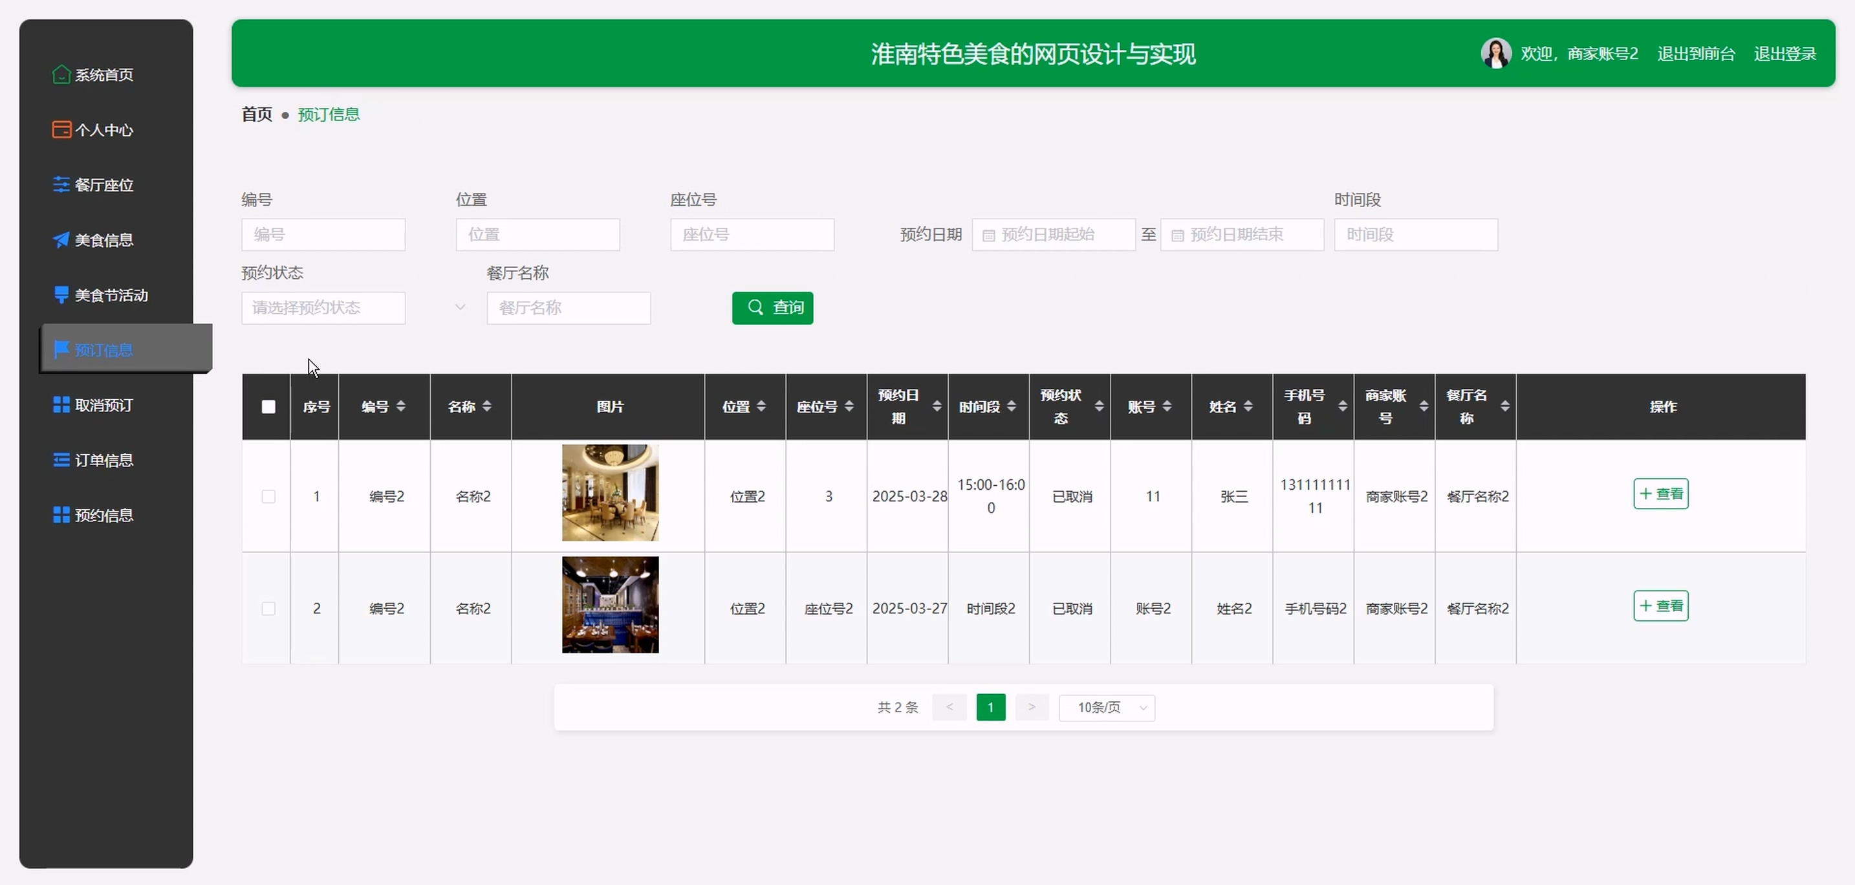
Task: Expand the 10条/页 page size selector
Action: coord(1107,707)
